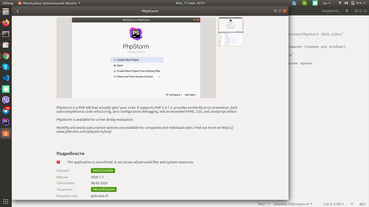369x207 pixels.
Task: Open Viber from the dock
Action: [x=6, y=100]
